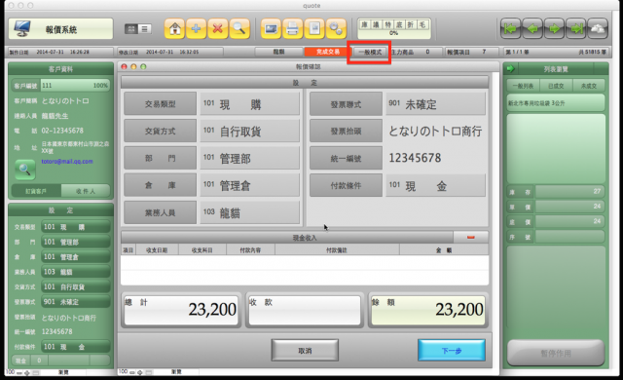Click the 庫存 value 27

569,192
